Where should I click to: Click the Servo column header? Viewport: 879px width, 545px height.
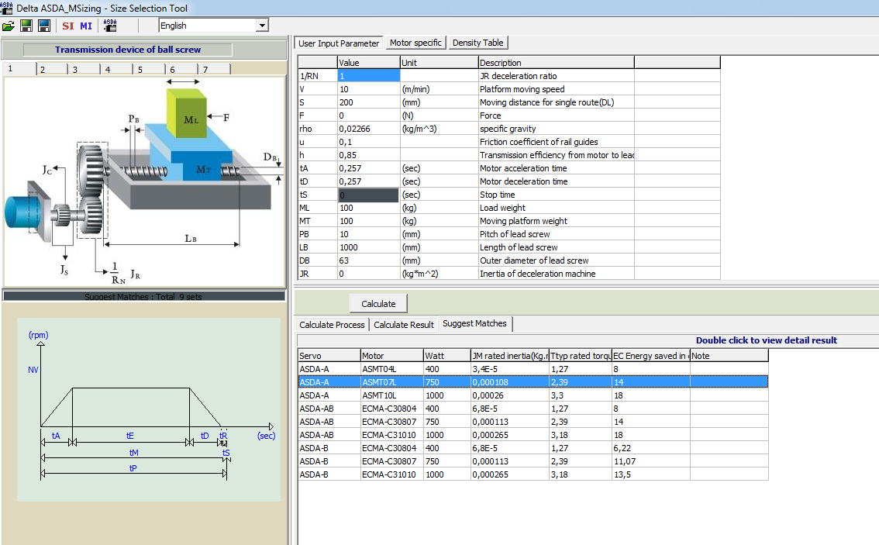[x=329, y=356]
